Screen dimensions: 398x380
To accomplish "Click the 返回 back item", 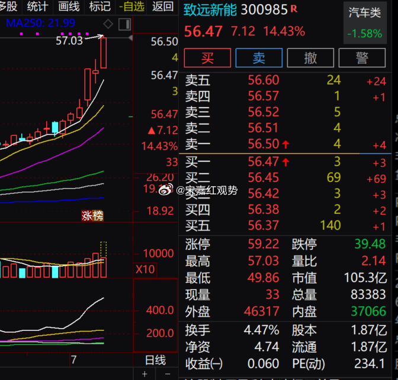I will pyautogui.click(x=163, y=7).
